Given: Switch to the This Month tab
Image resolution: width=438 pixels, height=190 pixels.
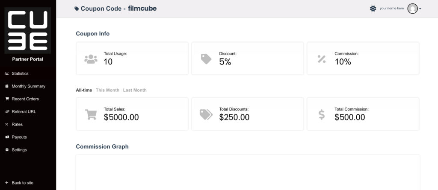Looking at the screenshot, I should pyautogui.click(x=107, y=90).
